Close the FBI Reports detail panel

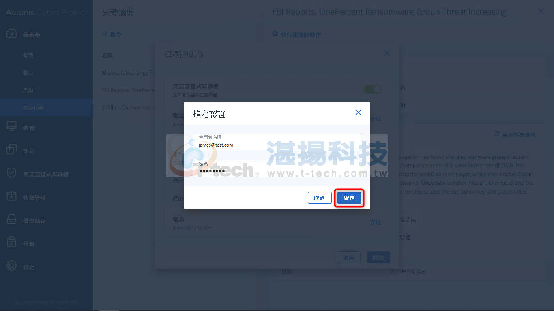coord(541,11)
